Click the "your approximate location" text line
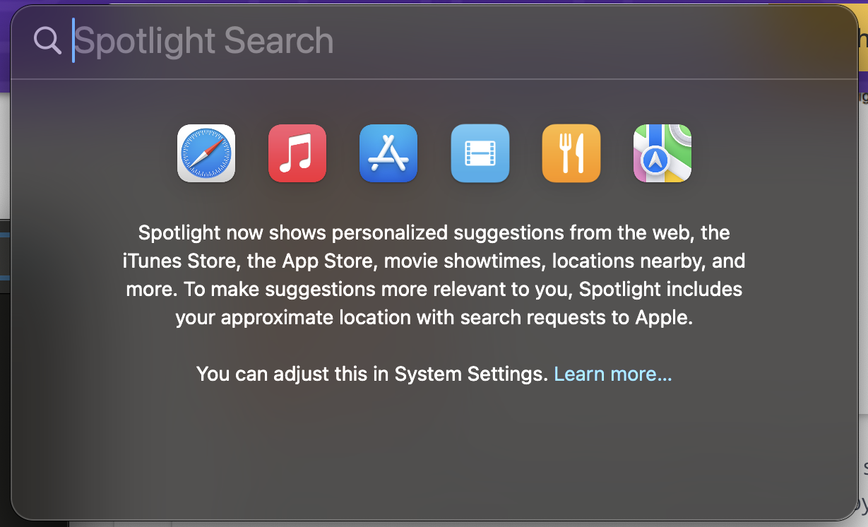The width and height of the screenshot is (868, 527). coord(434,317)
